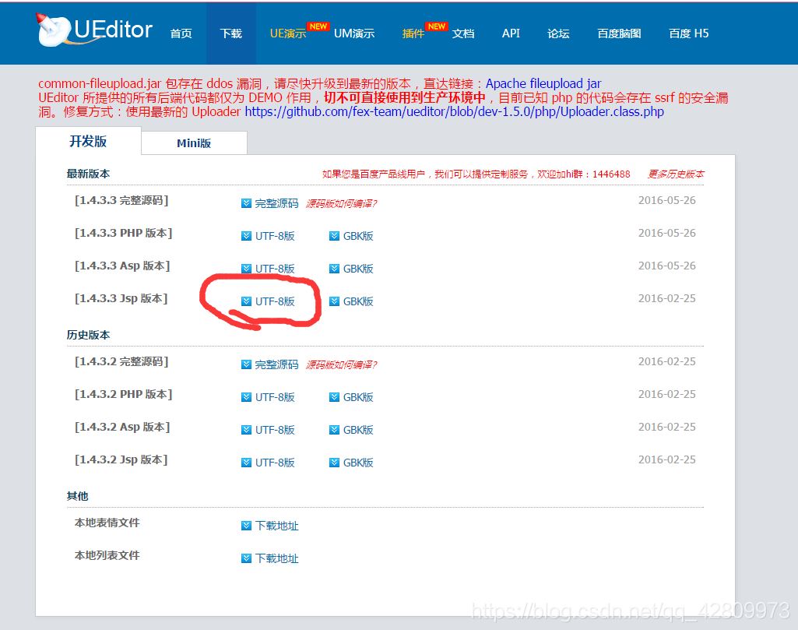Open the UM演示 navigation item

(x=354, y=33)
